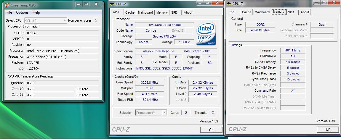Switch to SPD tab in right CPU-Z window

click(x=291, y=12)
